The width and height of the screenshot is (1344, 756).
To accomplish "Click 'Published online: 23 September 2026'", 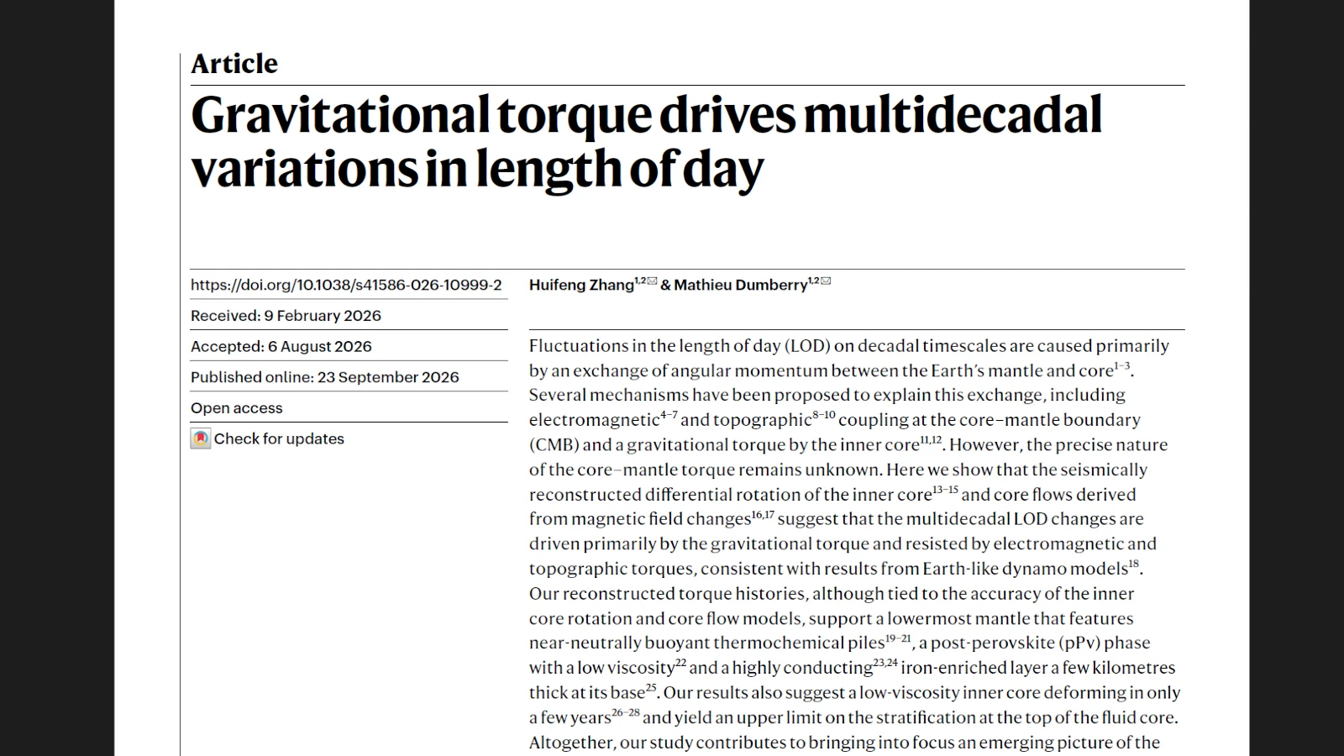I will point(325,377).
